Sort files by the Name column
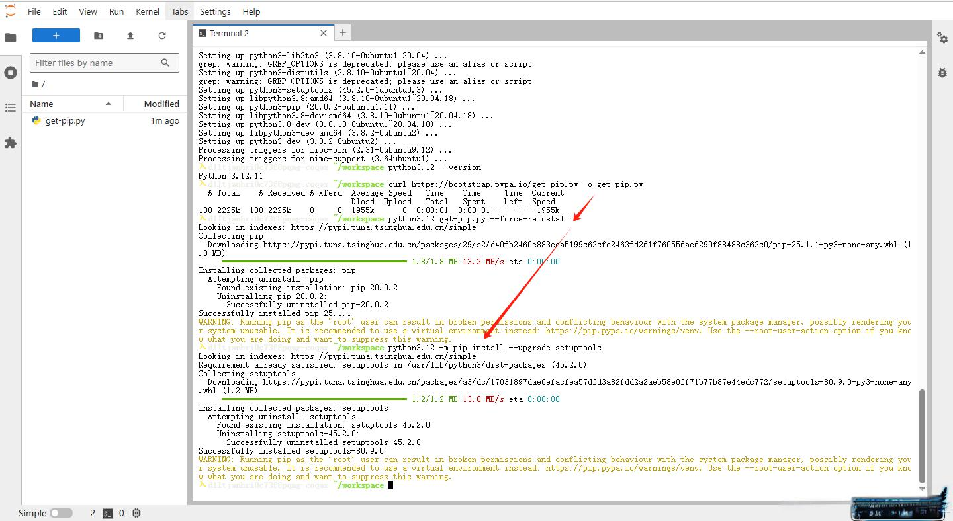 click(42, 104)
